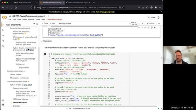Collapse the header with chevron
This screenshot has width=196, height=110.
click(159, 24)
